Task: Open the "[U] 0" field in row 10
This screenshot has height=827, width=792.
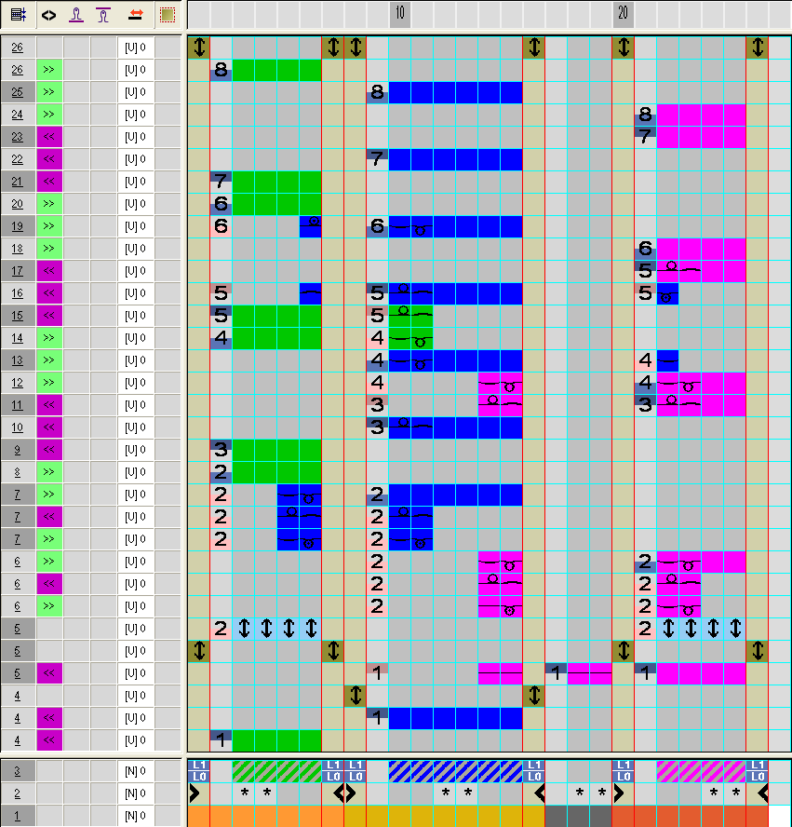Action: tap(135, 427)
